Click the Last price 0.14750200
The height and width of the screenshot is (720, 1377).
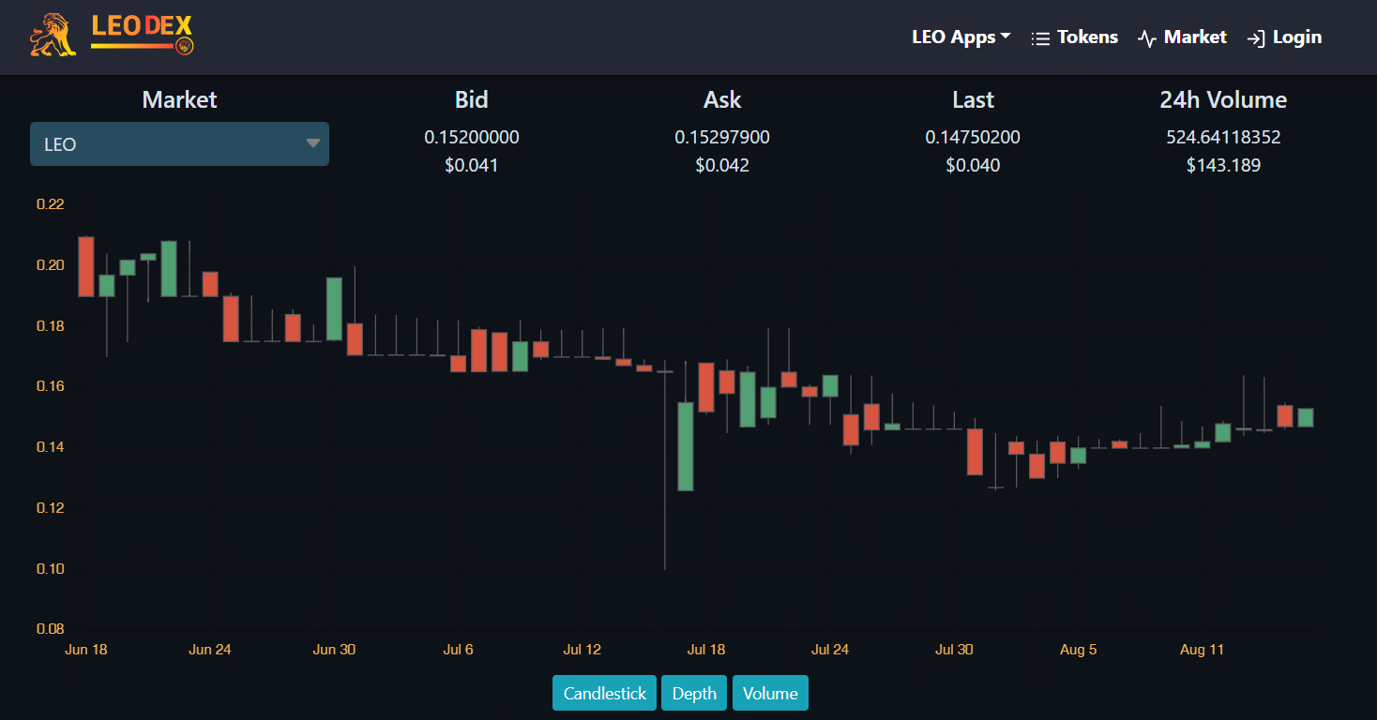click(973, 138)
